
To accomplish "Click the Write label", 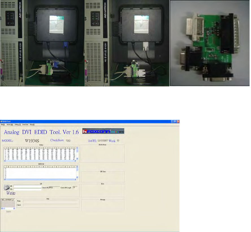I will (11, 193).
